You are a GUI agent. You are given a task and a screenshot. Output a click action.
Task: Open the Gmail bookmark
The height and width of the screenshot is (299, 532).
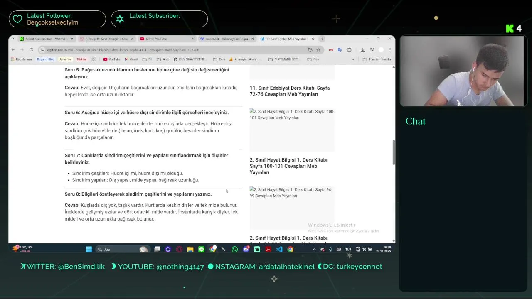[x=131, y=59]
